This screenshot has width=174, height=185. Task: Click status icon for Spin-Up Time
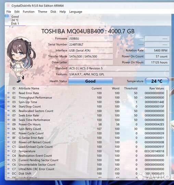pyautogui.click(x=8, y=102)
